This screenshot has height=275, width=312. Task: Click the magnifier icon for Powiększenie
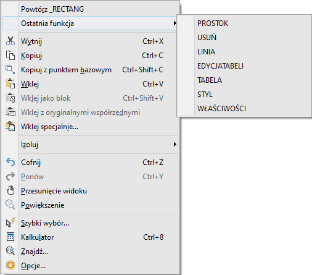coord(10,205)
